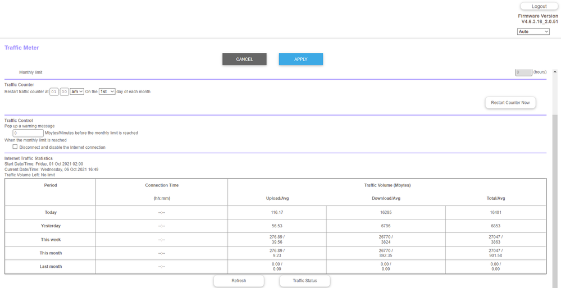Screen dimensions: 561x288
Task: Expand the am/pm dropdown
Action: (x=76, y=92)
